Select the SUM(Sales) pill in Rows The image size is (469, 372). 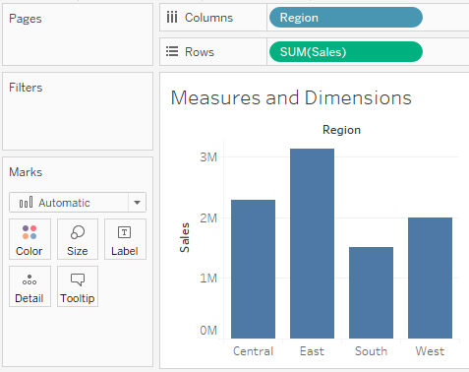pyautogui.click(x=346, y=52)
